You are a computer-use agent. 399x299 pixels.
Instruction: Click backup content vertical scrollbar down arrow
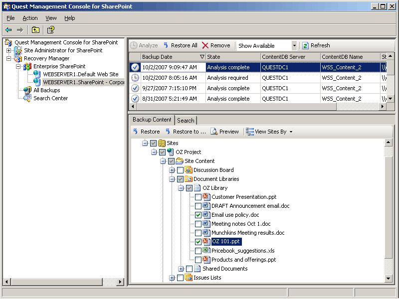pyautogui.click(x=388, y=279)
